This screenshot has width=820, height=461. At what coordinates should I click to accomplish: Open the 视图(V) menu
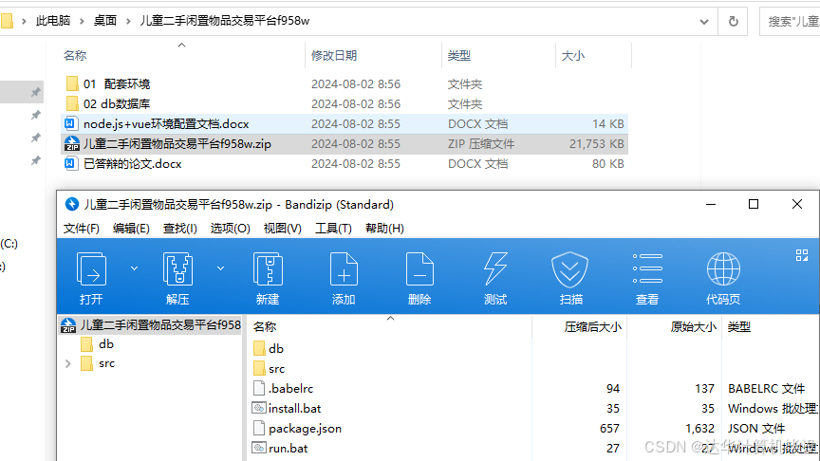point(283,229)
